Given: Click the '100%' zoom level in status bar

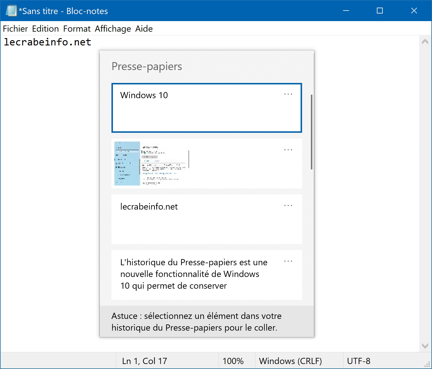Looking at the screenshot, I should (x=233, y=361).
